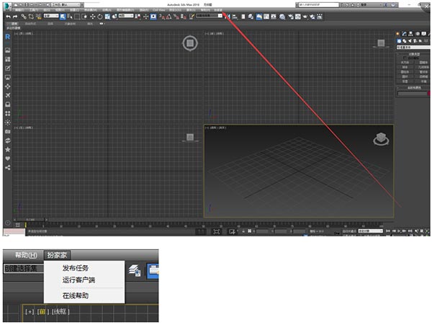Select 运行客户端 from the dropdown menu
432x325 pixels.
click(78, 280)
